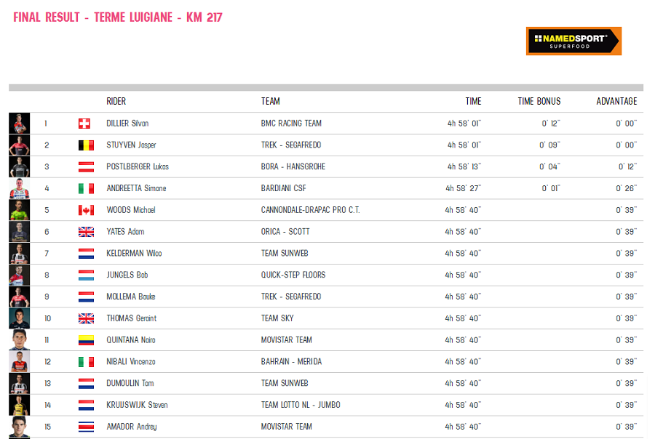655x439 pixels.
Task: Click the Belgian flag beside Stuyven
Action: point(86,145)
